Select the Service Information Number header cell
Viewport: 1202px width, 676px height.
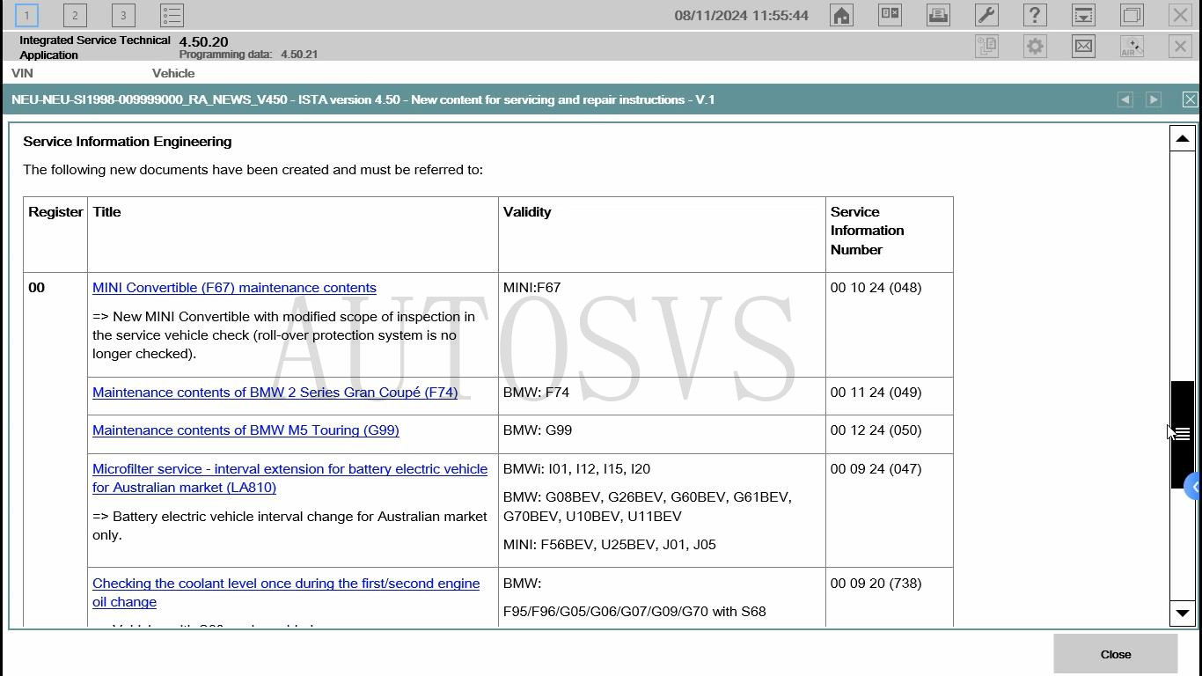click(x=889, y=234)
